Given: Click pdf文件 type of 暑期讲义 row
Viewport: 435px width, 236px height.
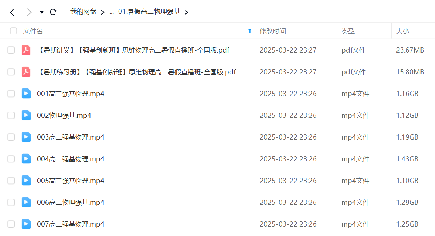Looking at the screenshot, I should click(x=354, y=50).
